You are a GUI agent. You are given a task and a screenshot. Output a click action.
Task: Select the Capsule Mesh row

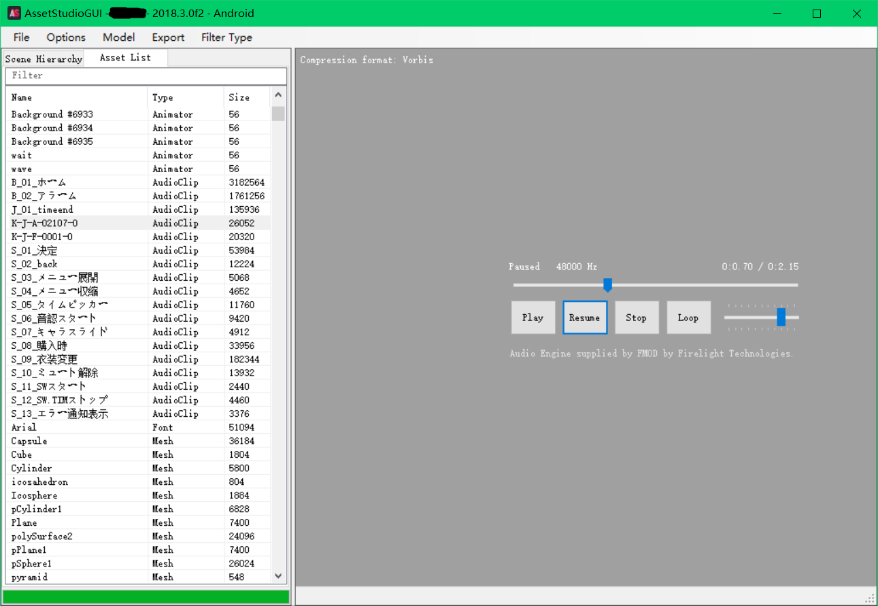click(x=138, y=441)
